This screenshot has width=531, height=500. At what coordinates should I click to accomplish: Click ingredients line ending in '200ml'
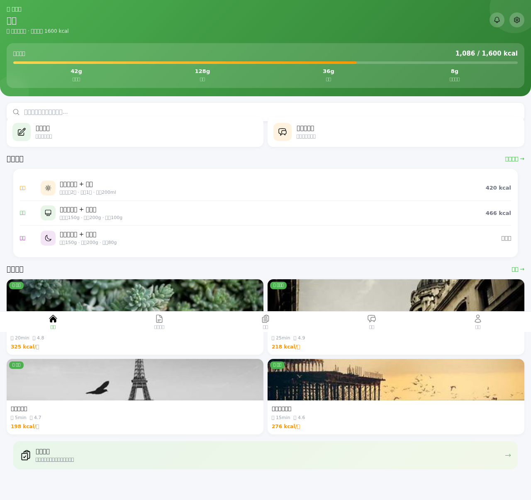pos(88,193)
